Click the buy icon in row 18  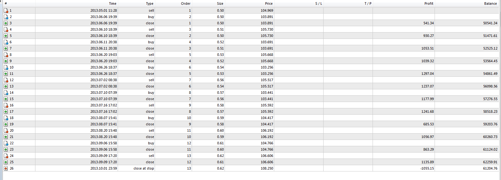click(6, 118)
